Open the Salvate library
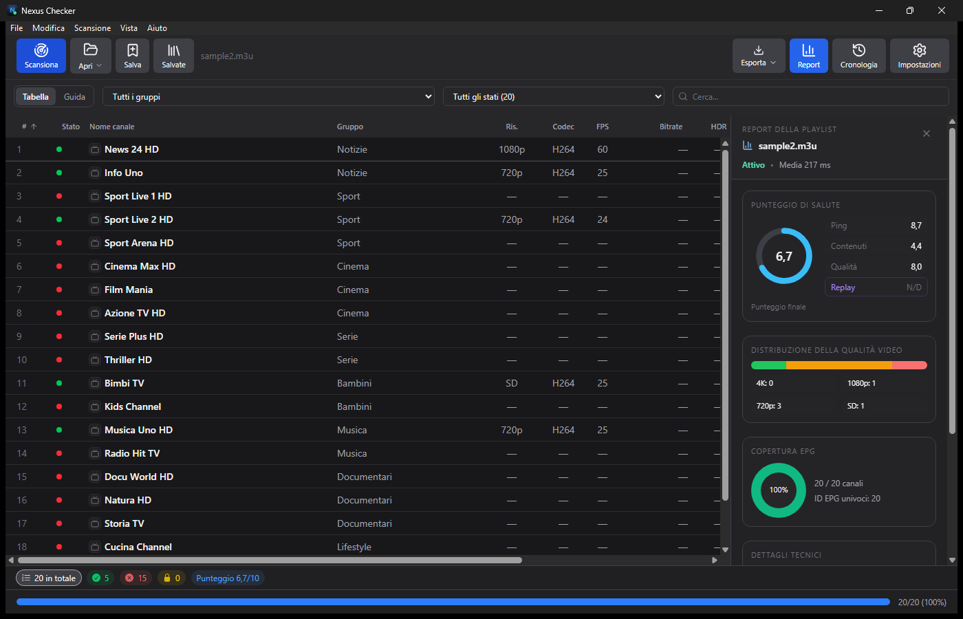The image size is (963, 619). (173, 56)
